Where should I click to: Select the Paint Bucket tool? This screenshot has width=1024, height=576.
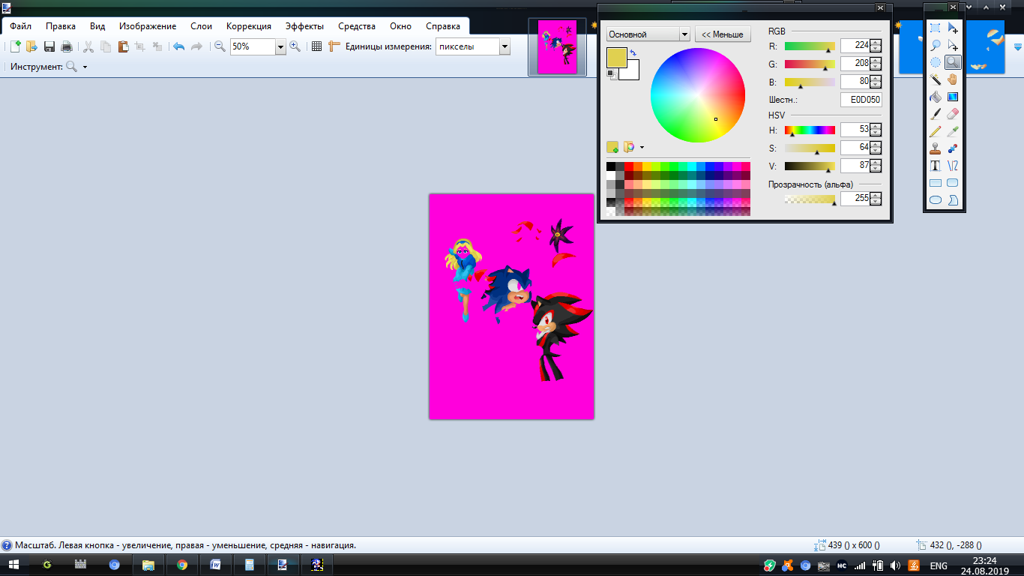[x=936, y=97]
